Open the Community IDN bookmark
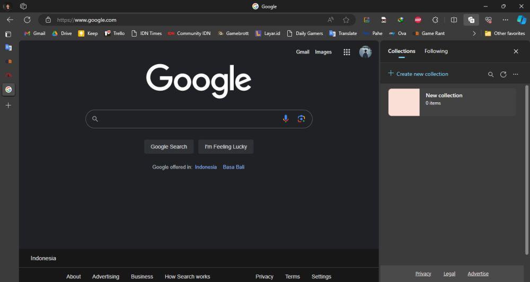The height and width of the screenshot is (282, 530). pyautogui.click(x=189, y=33)
